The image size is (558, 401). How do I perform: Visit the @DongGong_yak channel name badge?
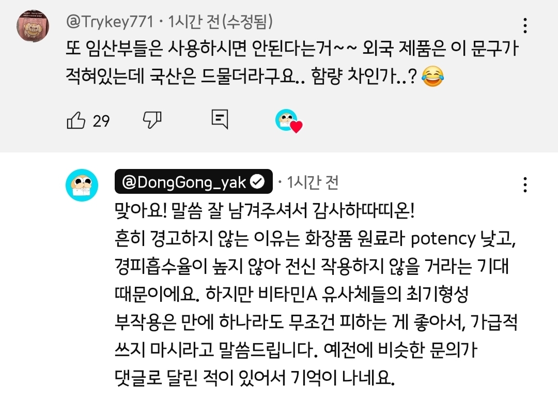coord(194,181)
